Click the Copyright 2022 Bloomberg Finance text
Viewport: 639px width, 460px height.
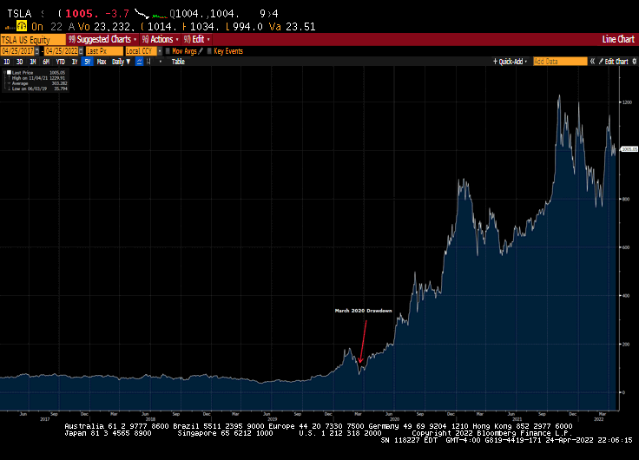point(492,433)
